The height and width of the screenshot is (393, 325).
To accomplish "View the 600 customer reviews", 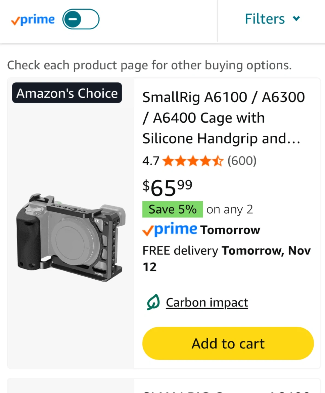I will 242,161.
